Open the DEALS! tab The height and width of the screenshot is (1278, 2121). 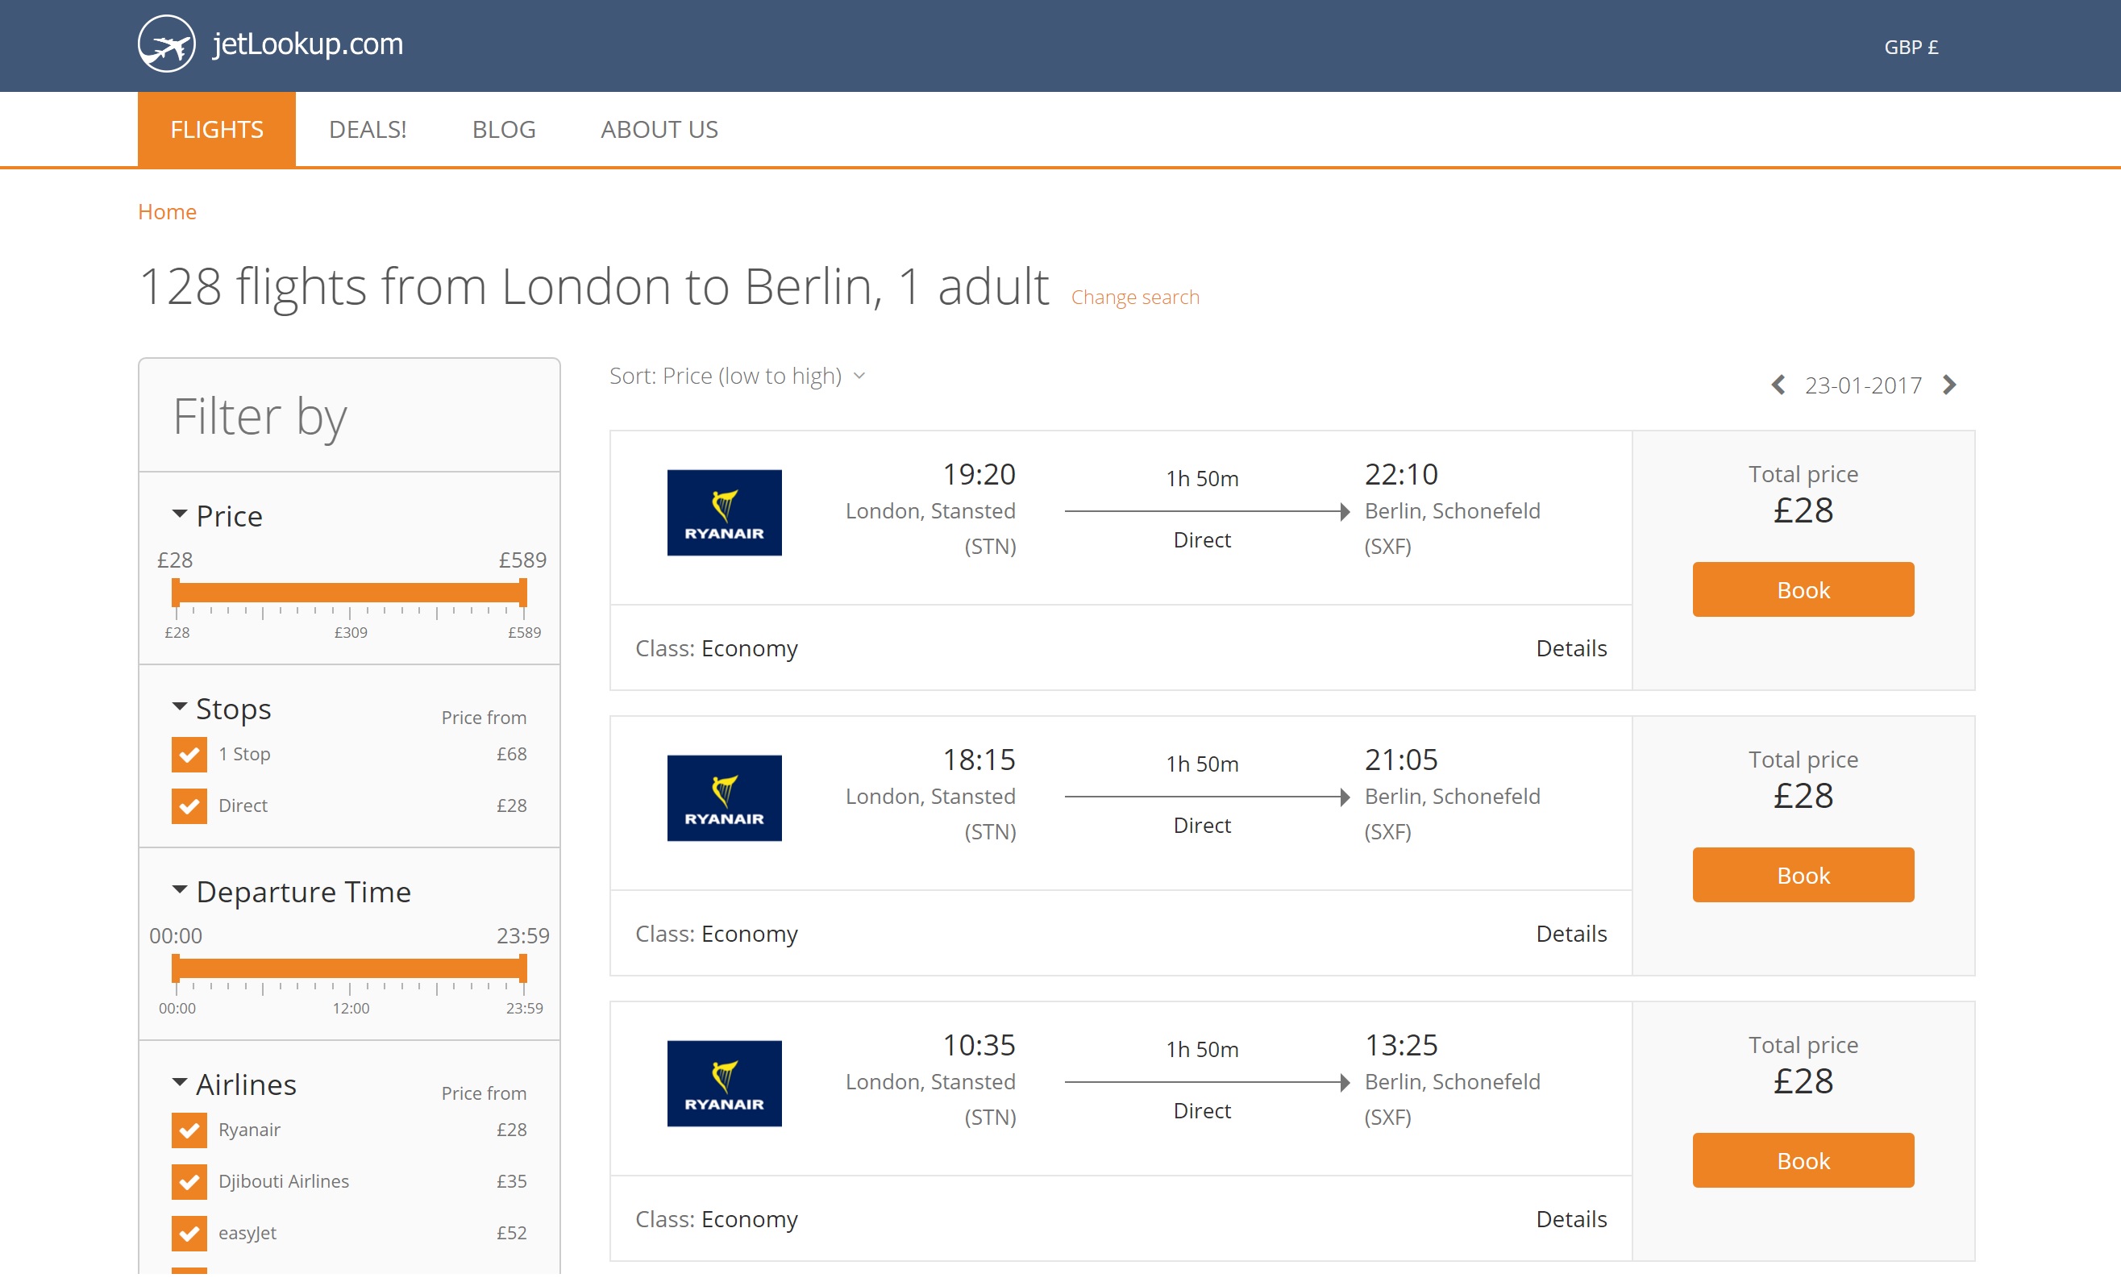click(368, 129)
